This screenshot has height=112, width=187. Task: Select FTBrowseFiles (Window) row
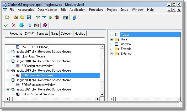pyautogui.click(x=60, y=75)
